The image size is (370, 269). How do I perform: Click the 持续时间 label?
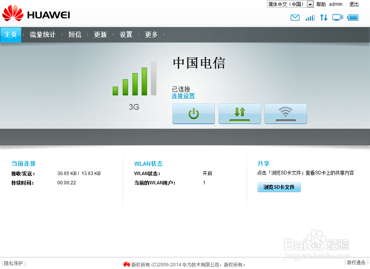[22, 183]
